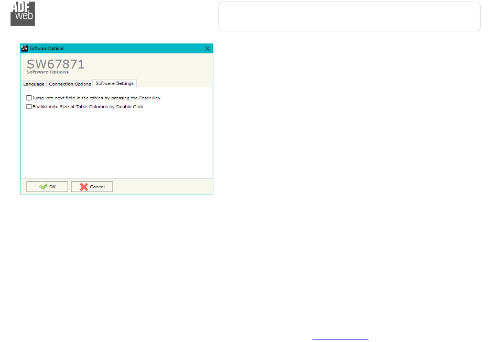Click the empty rounded box at top right
The height and width of the screenshot is (342, 498).
coord(349,16)
